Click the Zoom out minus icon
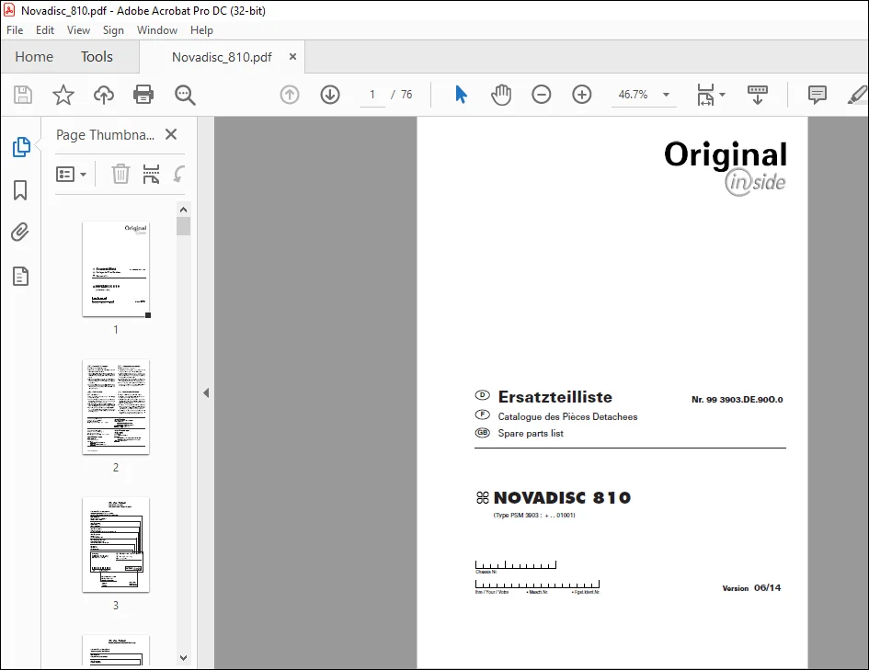This screenshot has width=869, height=670. click(542, 95)
